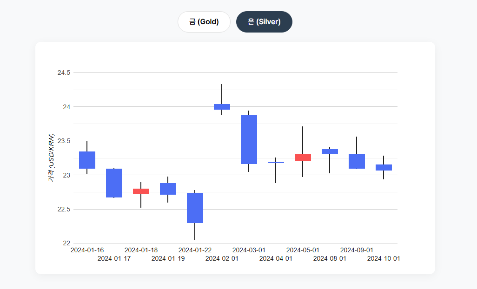Click the 2024-01-19 candlestick body
Viewport: 477px width, 289px height.
point(168,189)
